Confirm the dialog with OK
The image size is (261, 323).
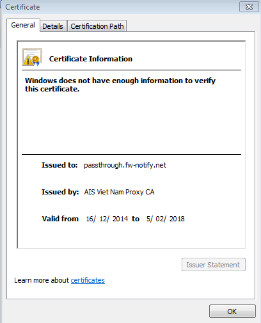232,311
